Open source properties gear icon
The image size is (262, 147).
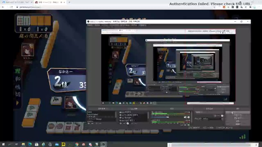(128, 123)
